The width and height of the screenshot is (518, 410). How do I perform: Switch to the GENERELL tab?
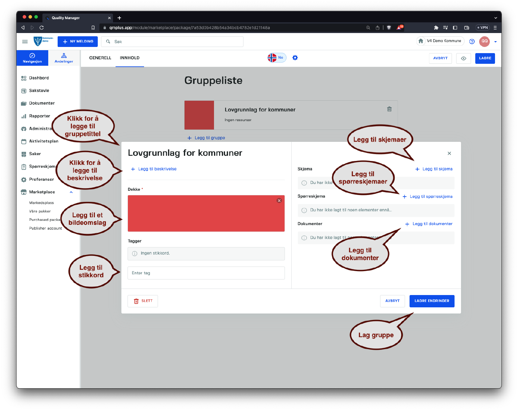(x=100, y=58)
